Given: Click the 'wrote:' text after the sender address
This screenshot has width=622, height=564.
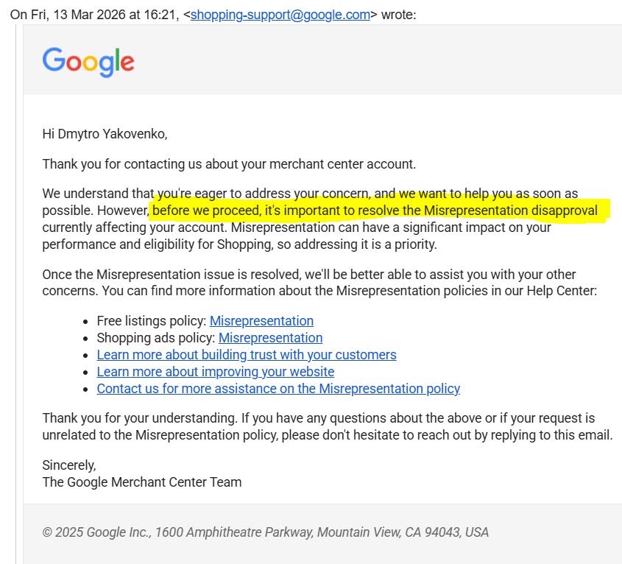Looking at the screenshot, I should click(x=398, y=15).
